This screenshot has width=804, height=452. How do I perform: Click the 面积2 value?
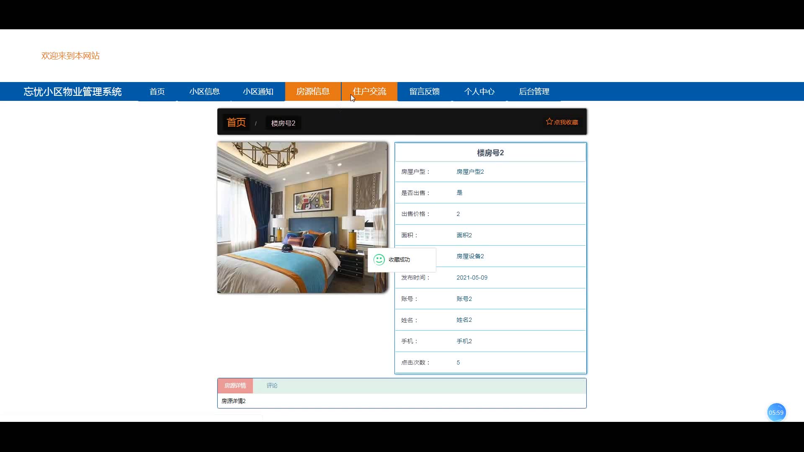coord(464,235)
